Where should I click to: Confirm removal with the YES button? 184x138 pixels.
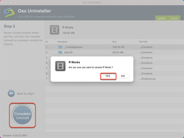click(108, 76)
